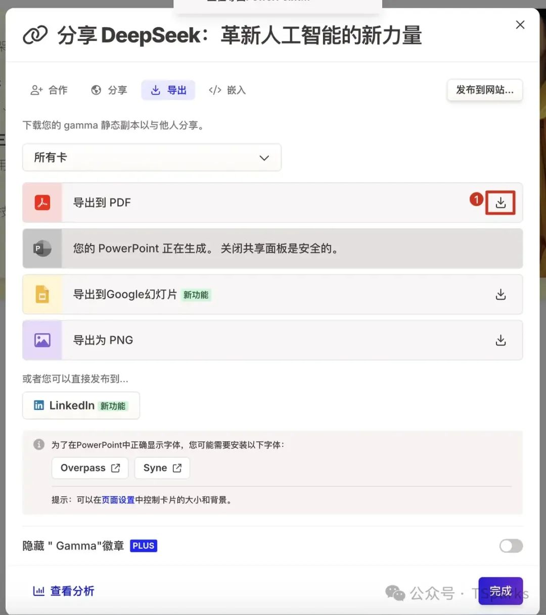This screenshot has width=546, height=615.
Task: Select the 导出到 PDF row
Action: tap(272, 202)
